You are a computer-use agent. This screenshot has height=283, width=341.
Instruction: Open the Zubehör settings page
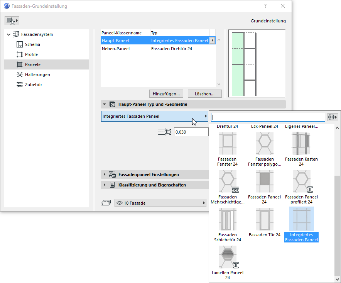(x=34, y=85)
